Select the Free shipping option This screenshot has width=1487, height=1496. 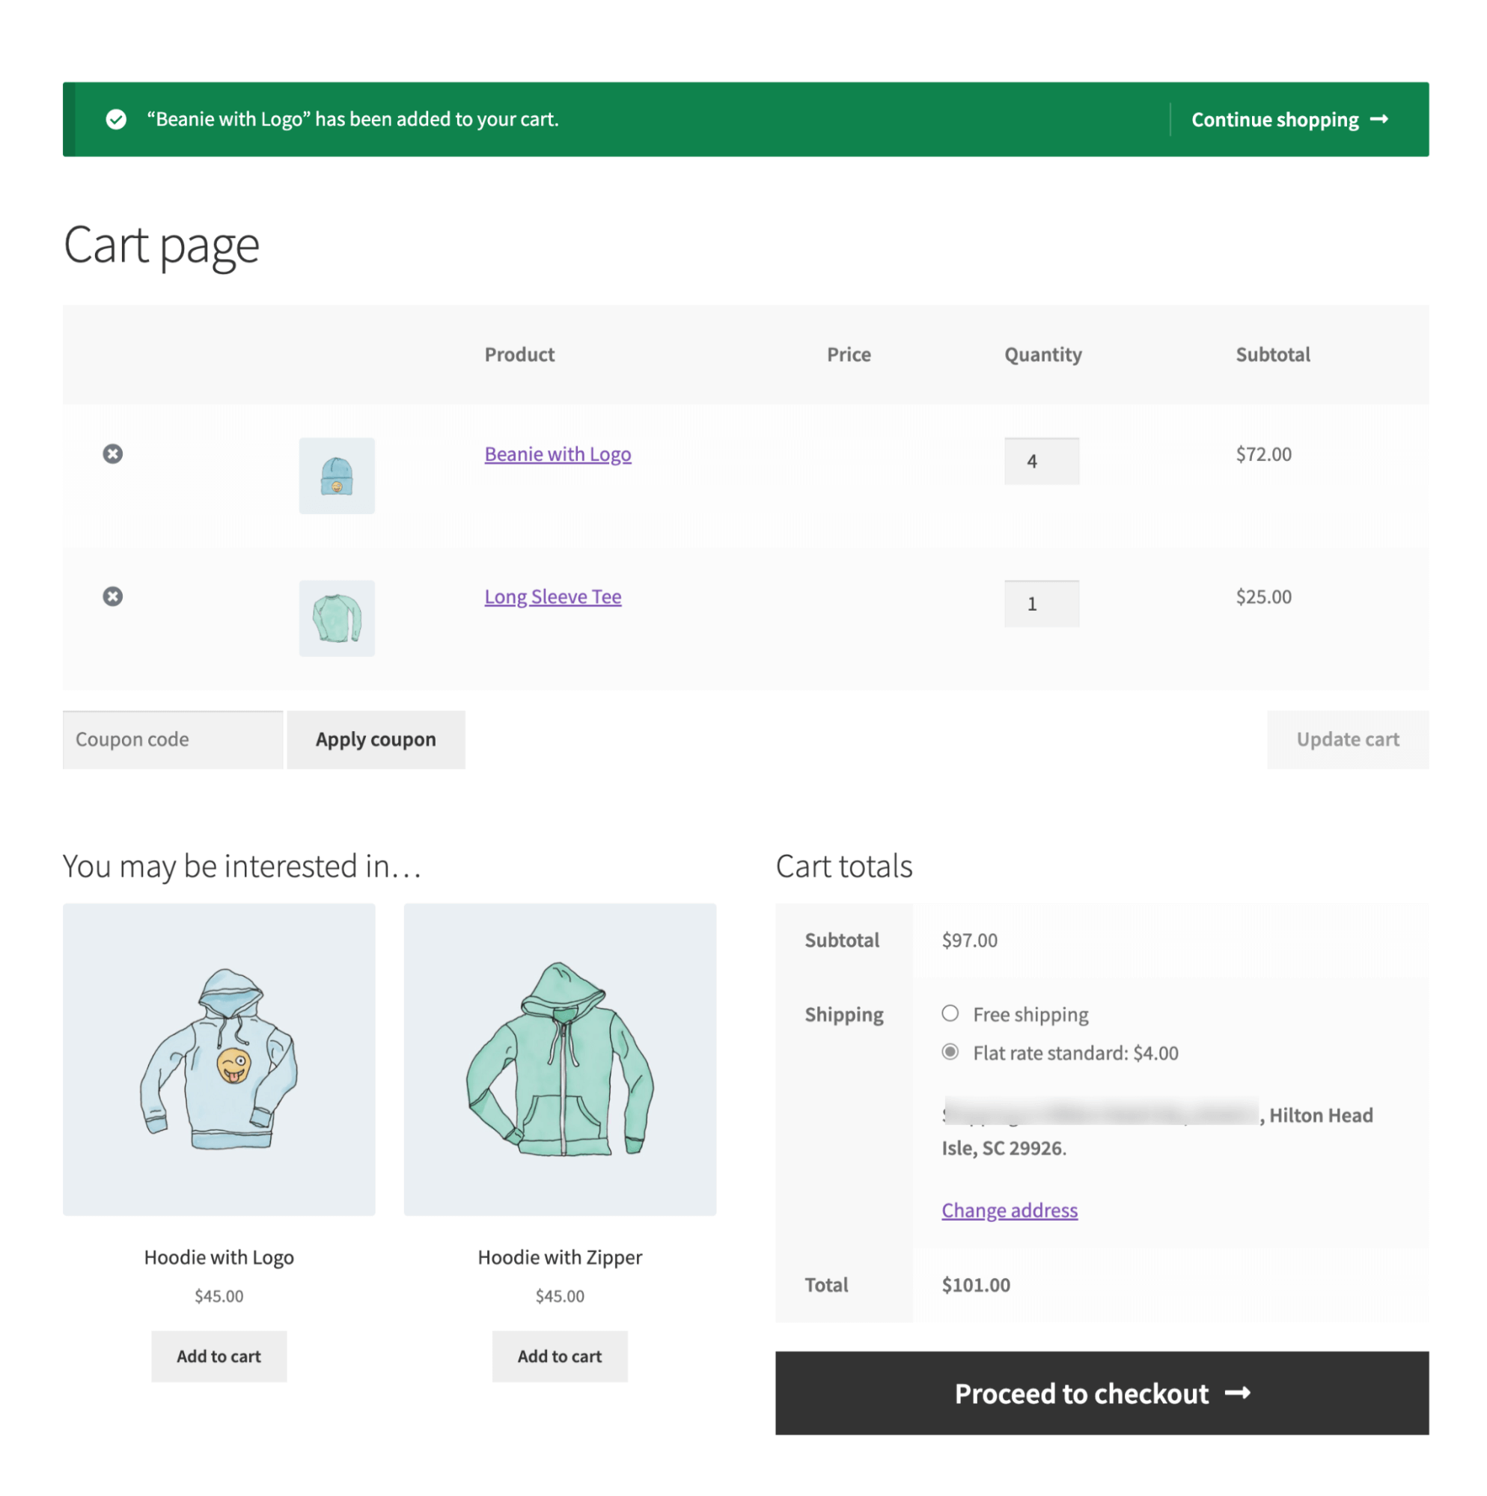(x=950, y=1013)
